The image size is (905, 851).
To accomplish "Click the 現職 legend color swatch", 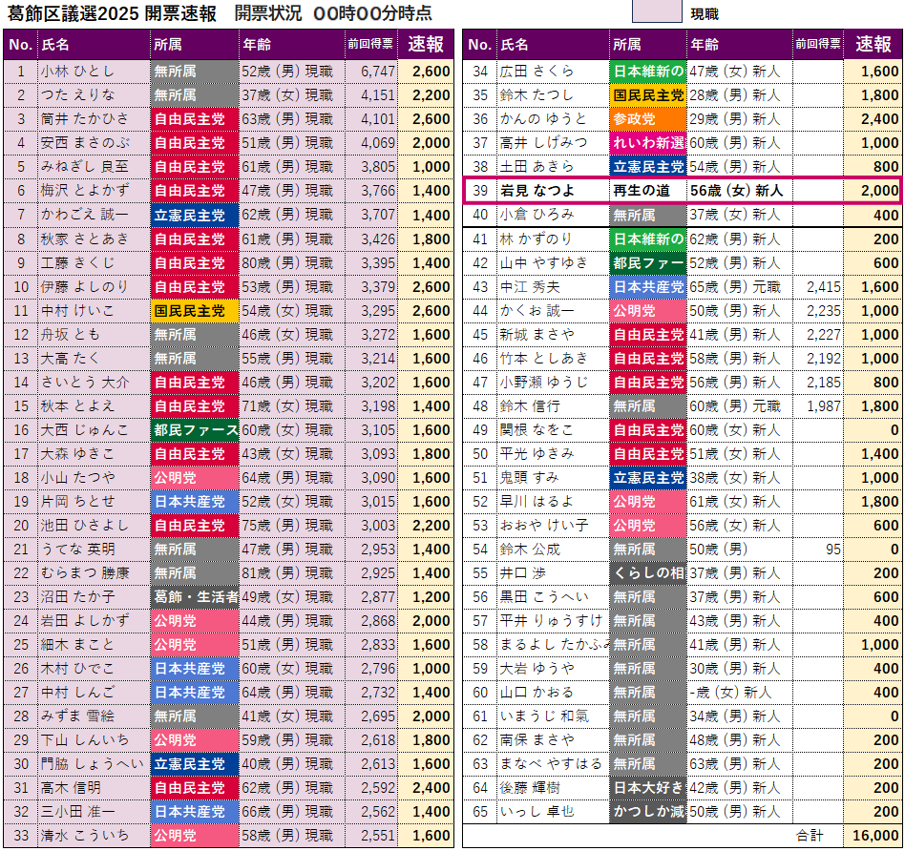I will point(657,11).
